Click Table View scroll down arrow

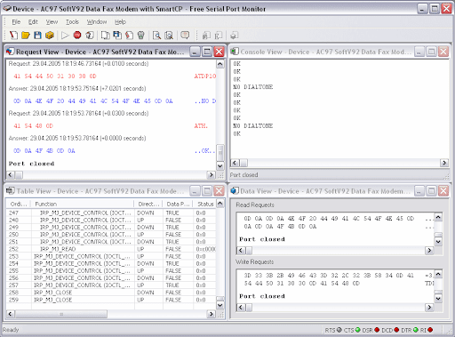(220, 305)
